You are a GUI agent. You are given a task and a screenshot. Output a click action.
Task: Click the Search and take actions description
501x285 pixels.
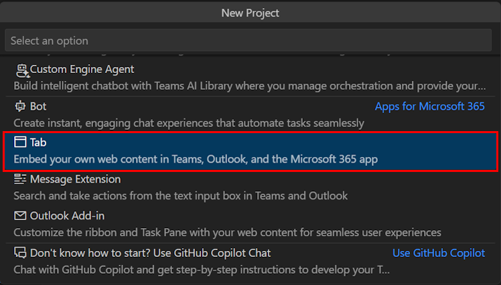coord(181,195)
